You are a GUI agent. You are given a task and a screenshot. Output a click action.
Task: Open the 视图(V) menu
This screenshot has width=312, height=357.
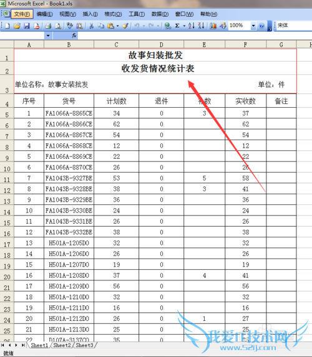pyautogui.click(x=68, y=14)
